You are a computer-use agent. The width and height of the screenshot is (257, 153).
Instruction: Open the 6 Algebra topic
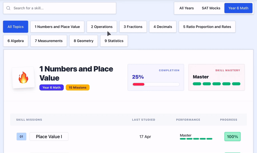(x=16, y=41)
